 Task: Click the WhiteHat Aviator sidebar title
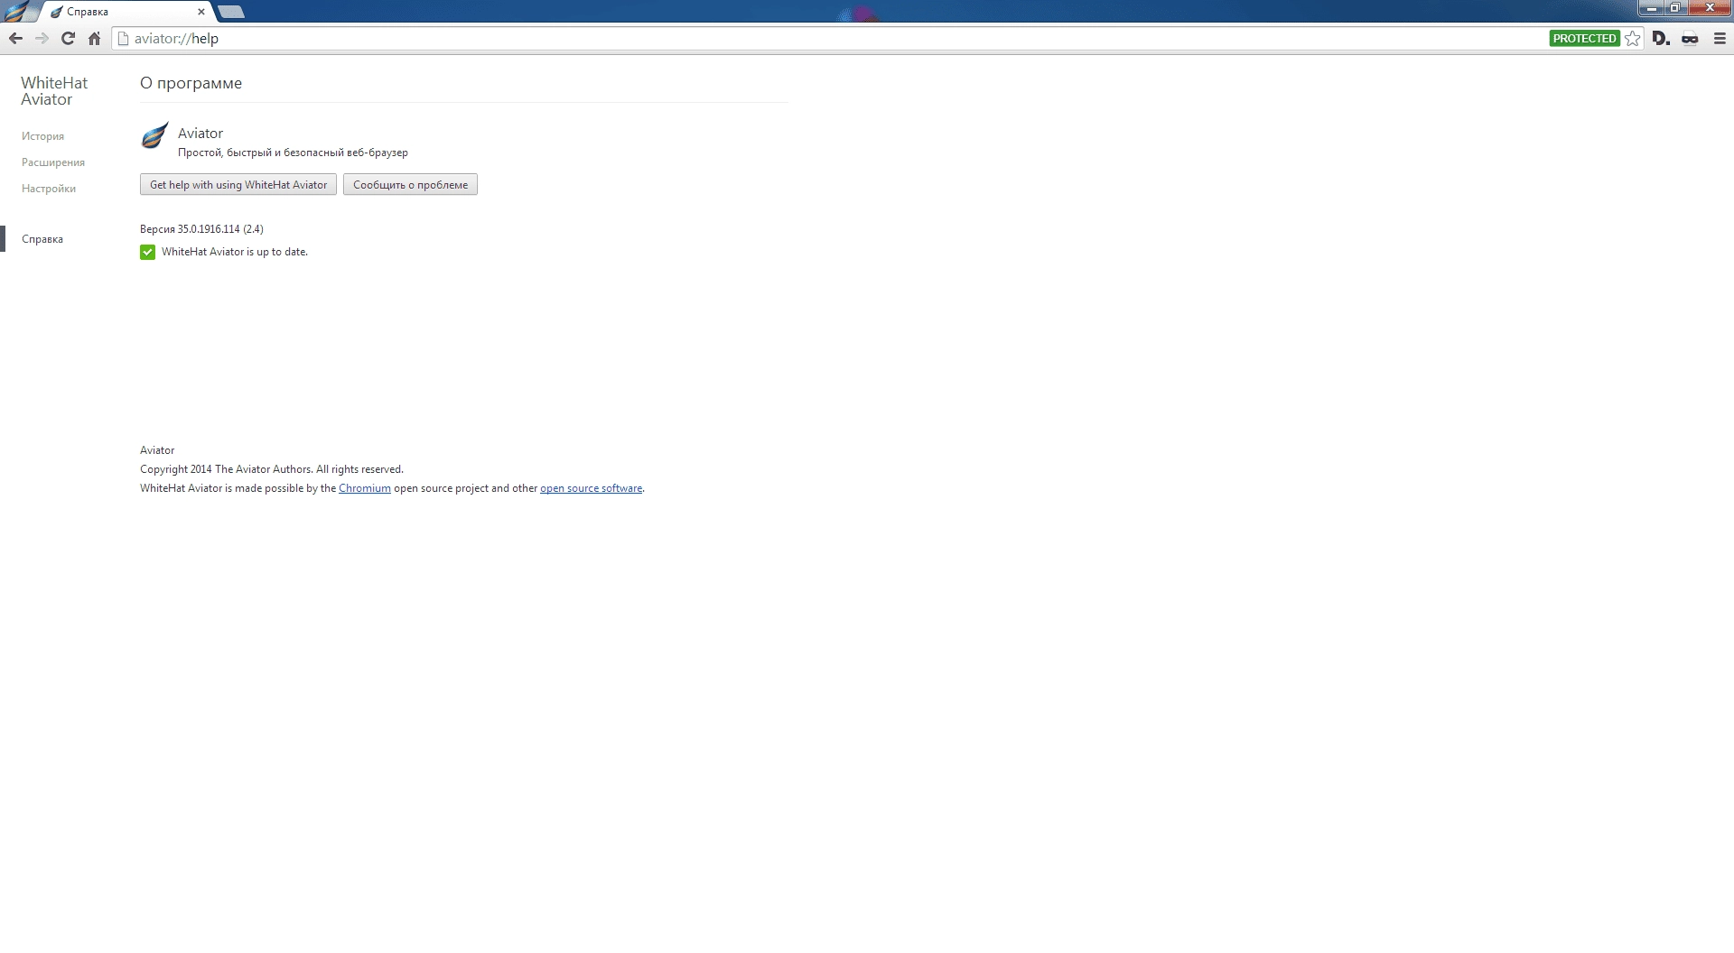coord(54,91)
